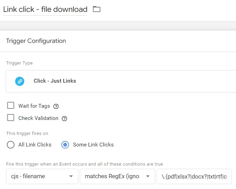Choose the Some Link Clicks radio button
The width and height of the screenshot is (236, 189).
point(65,145)
